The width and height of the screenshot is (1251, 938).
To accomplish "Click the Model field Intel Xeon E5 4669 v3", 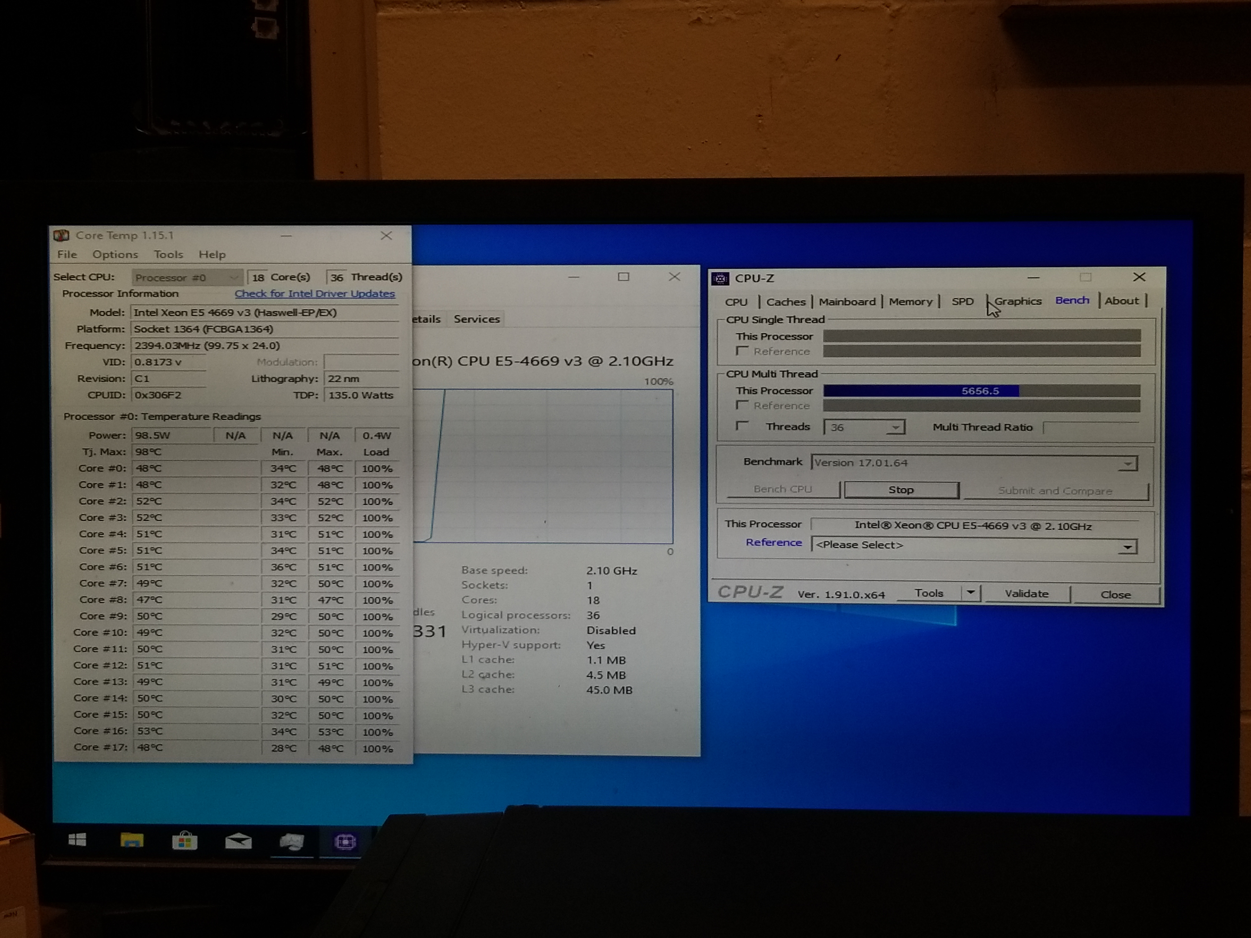I will pyautogui.click(x=265, y=313).
